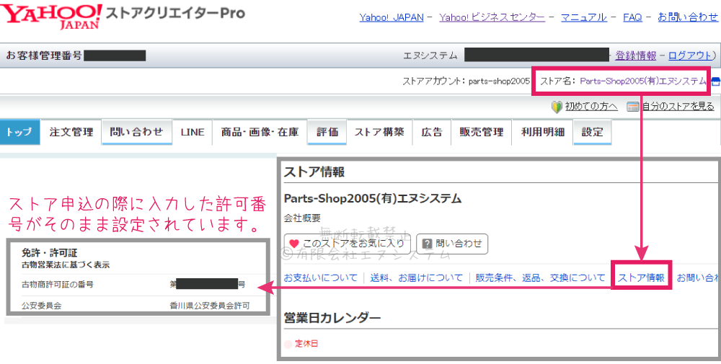Click the store icon beside store name
This screenshot has width=721, height=364.
(x=716, y=81)
